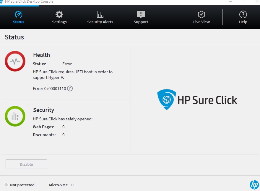
Task: Click the Disable button
Action: (26, 164)
